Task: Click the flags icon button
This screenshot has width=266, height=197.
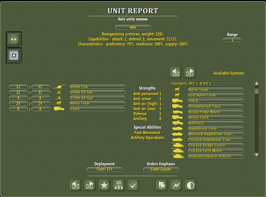Action: [162, 185]
